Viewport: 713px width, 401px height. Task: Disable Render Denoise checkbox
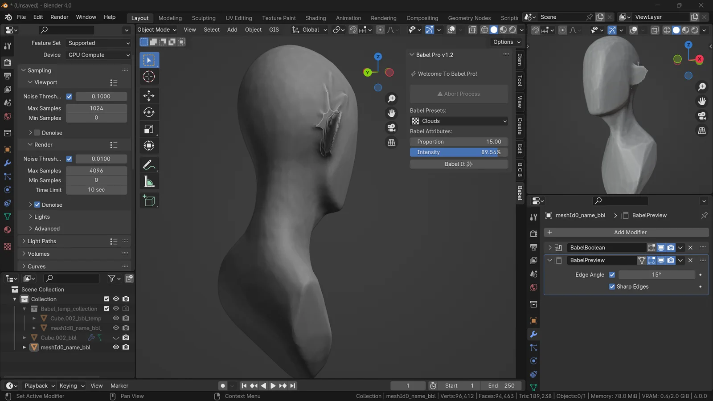click(x=37, y=205)
